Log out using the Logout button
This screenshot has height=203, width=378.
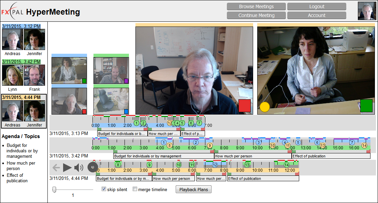point(317,6)
